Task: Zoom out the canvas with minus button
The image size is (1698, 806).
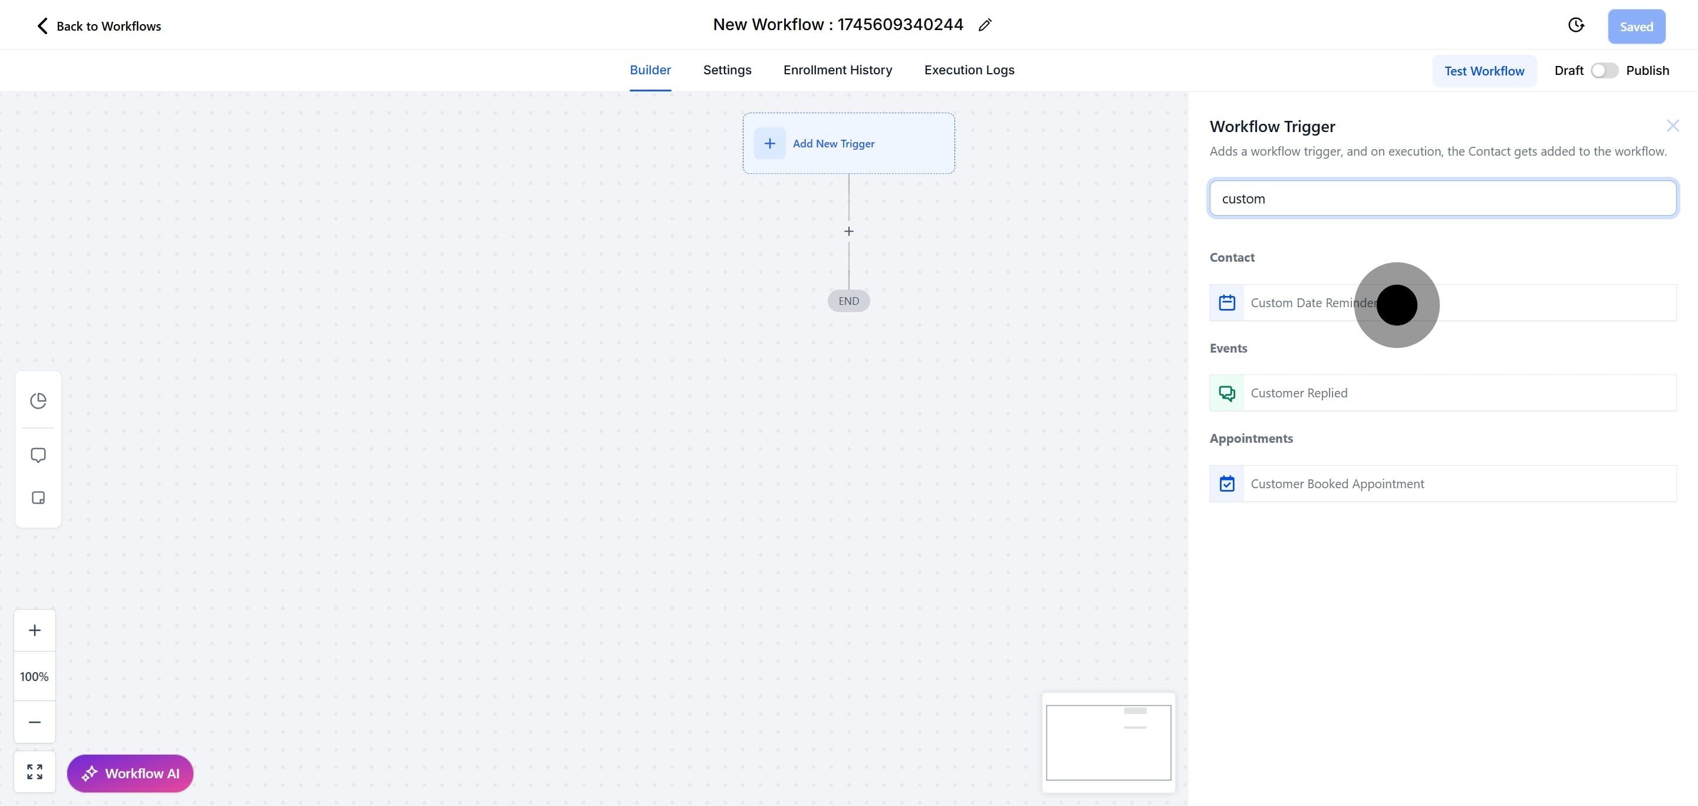Action: [x=35, y=722]
